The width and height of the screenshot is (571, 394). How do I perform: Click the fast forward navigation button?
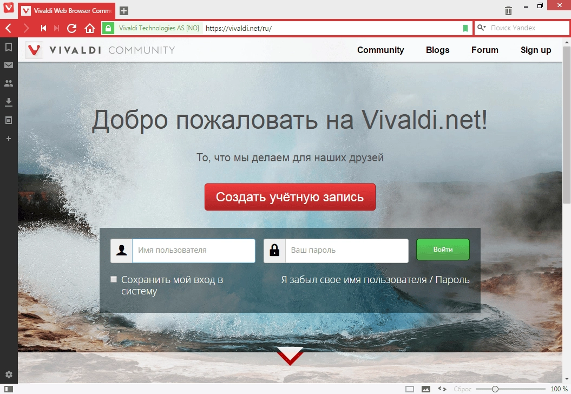[56, 28]
